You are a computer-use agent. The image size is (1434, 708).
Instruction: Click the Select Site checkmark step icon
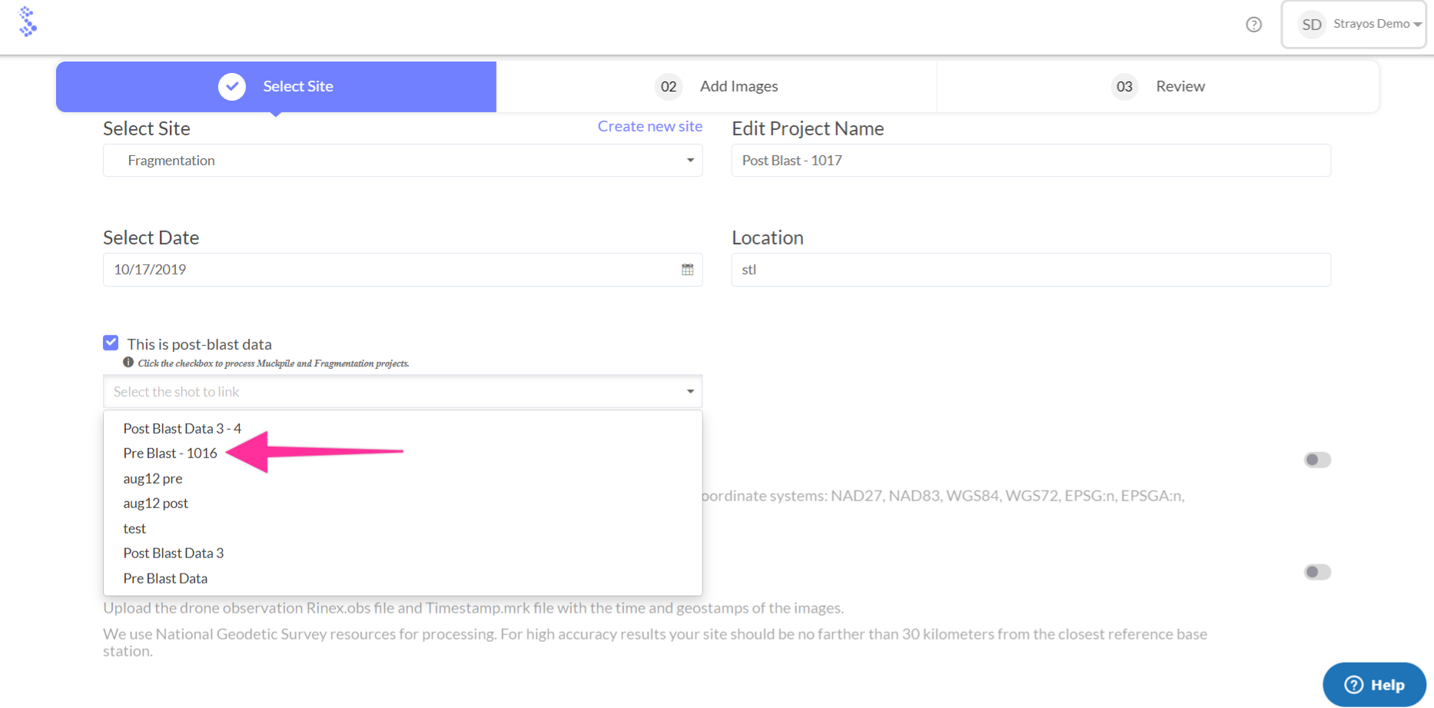point(231,87)
